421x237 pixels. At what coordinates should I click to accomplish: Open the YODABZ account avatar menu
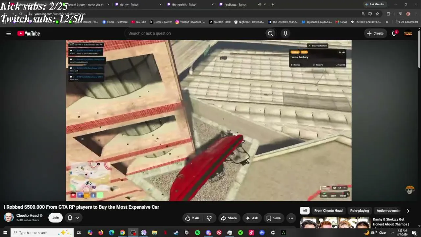(x=408, y=33)
